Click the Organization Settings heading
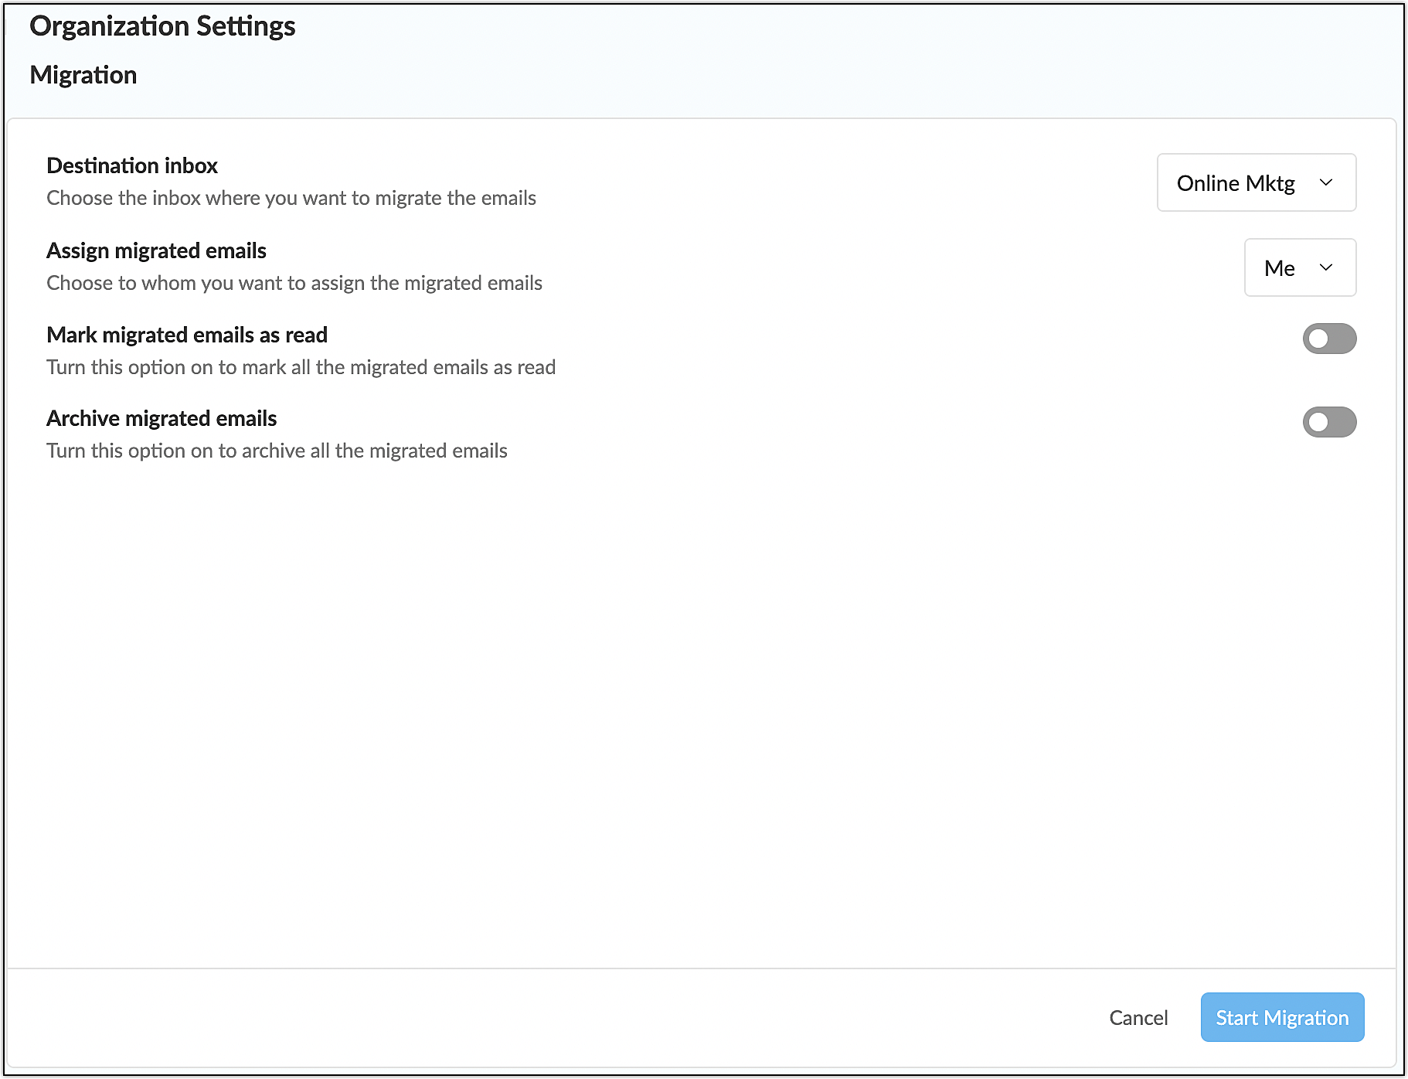The height and width of the screenshot is (1079, 1408). point(162,26)
